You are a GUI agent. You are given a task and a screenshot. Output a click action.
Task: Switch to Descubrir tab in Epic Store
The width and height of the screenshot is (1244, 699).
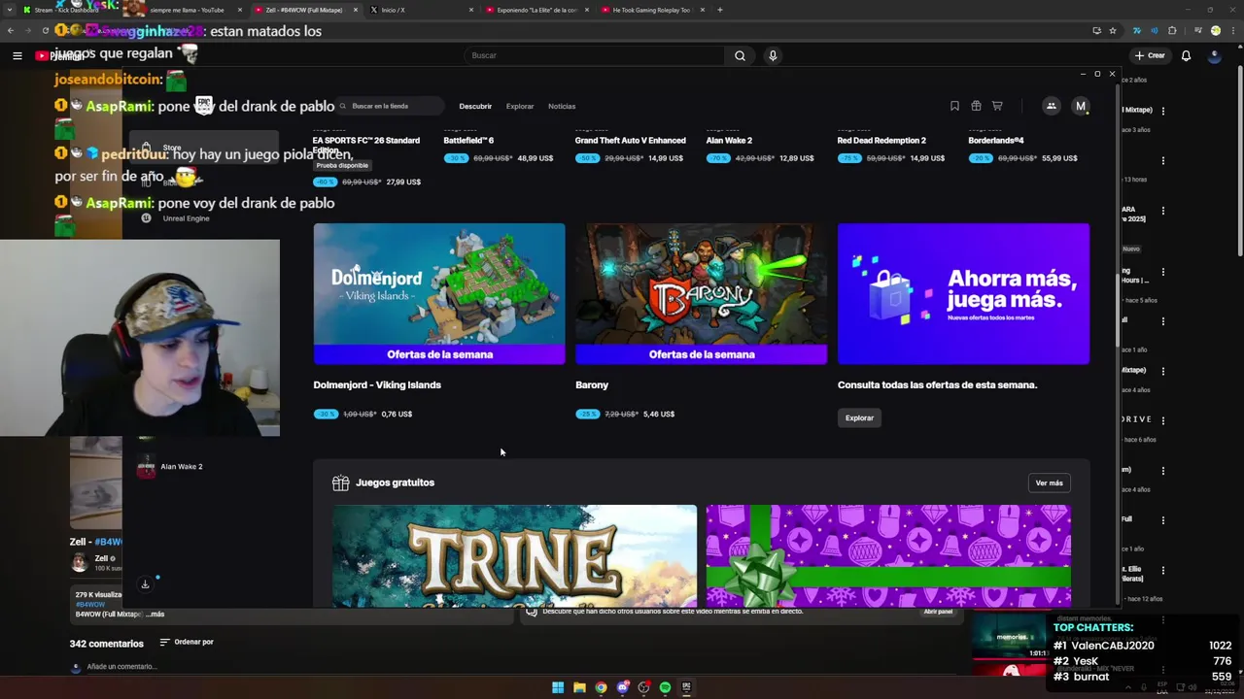(475, 106)
